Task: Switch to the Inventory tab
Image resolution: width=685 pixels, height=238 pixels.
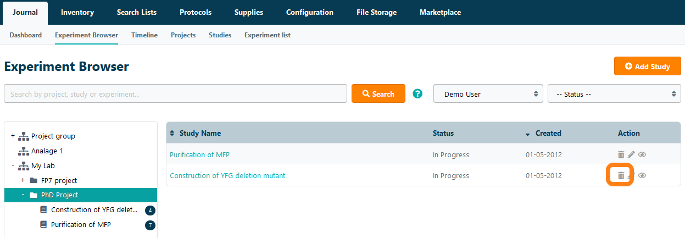Action: pos(77,12)
